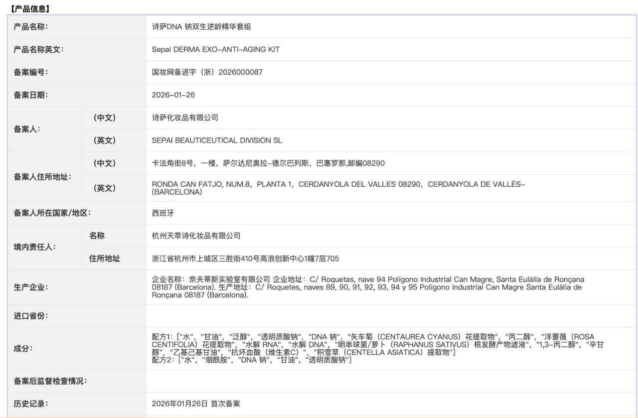Click the filing date 2026-01-26

coord(173,95)
